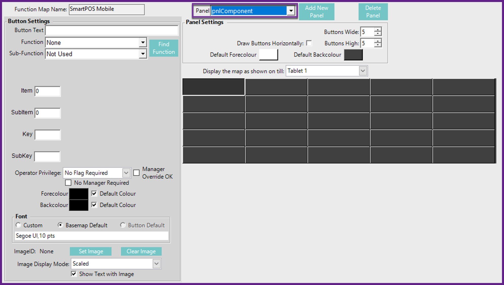Image resolution: width=504 pixels, height=285 pixels.
Task: Open the Function dropdown showing None
Action: (143, 42)
